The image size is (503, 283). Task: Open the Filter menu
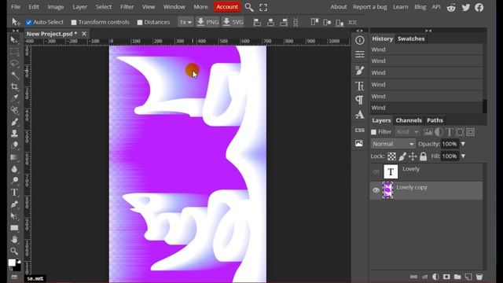pyautogui.click(x=127, y=7)
